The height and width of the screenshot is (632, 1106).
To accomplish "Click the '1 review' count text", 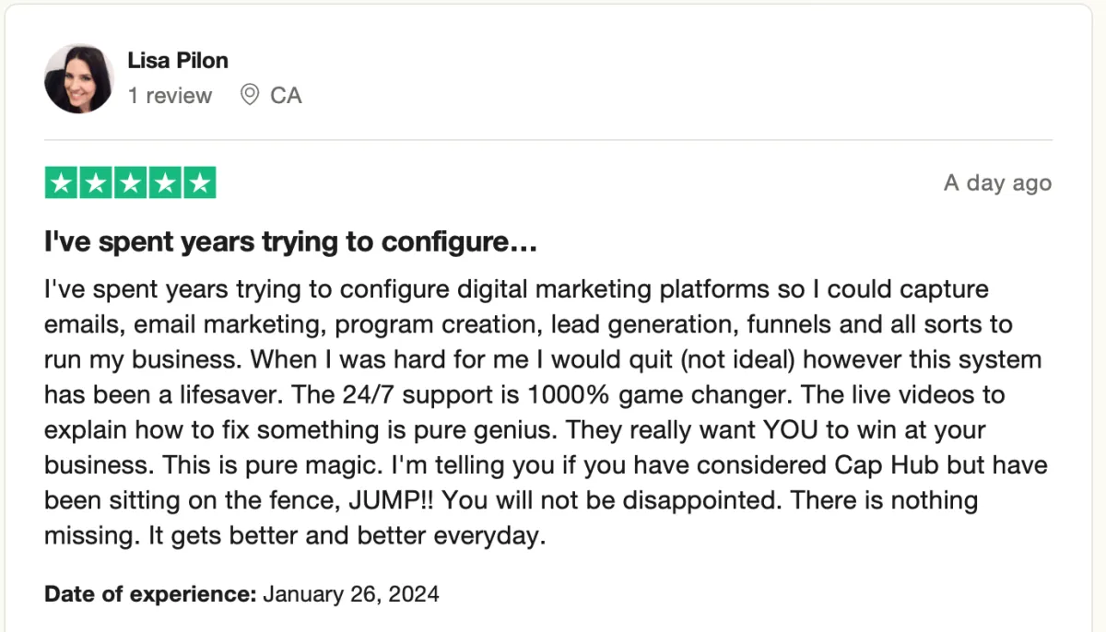I will 170,96.
